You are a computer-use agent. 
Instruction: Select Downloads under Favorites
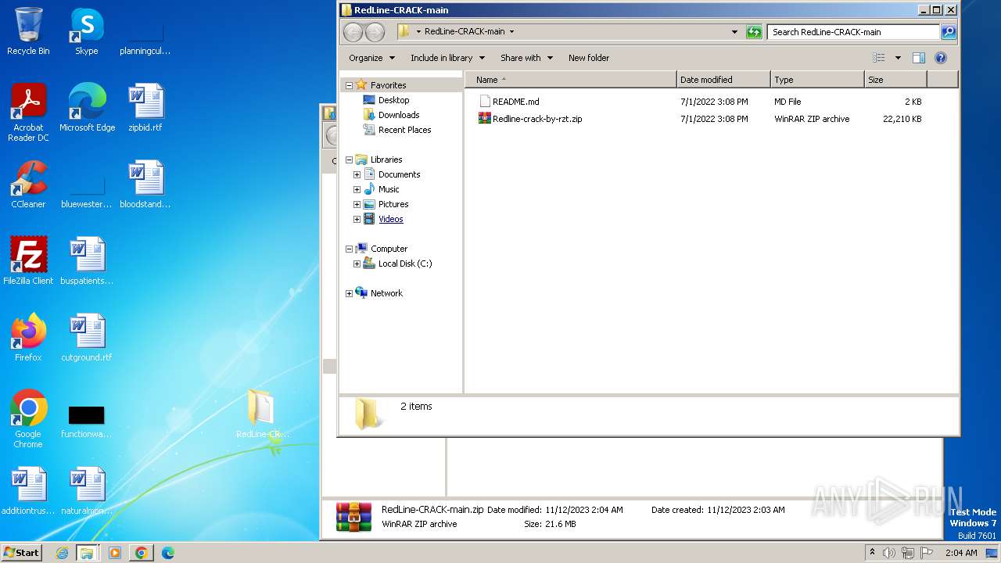click(x=391, y=115)
